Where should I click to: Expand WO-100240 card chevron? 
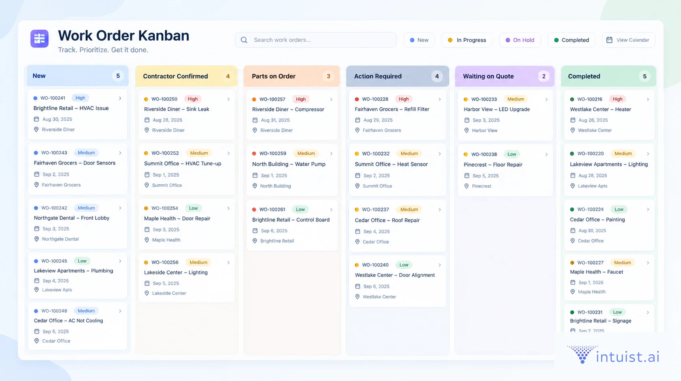click(x=440, y=265)
